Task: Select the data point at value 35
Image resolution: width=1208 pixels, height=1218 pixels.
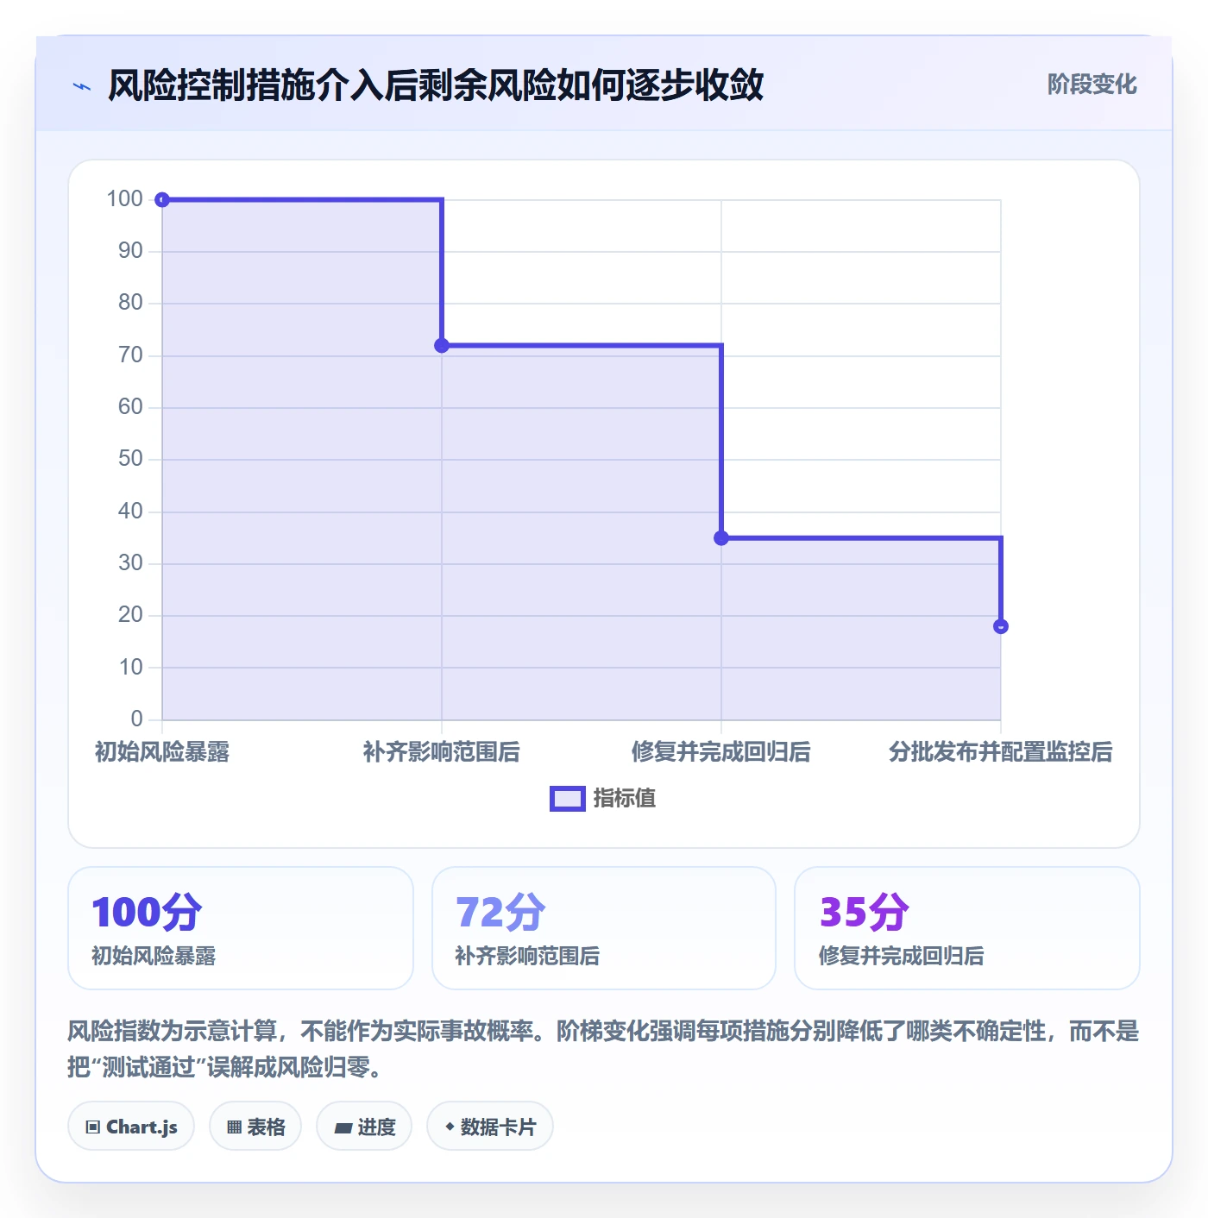Action: coord(721,538)
